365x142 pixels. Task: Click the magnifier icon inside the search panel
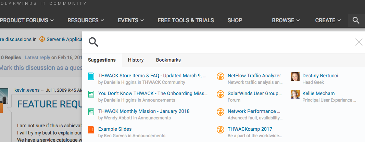[93, 42]
